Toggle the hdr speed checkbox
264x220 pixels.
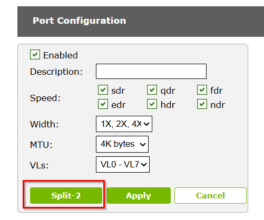[152, 104]
